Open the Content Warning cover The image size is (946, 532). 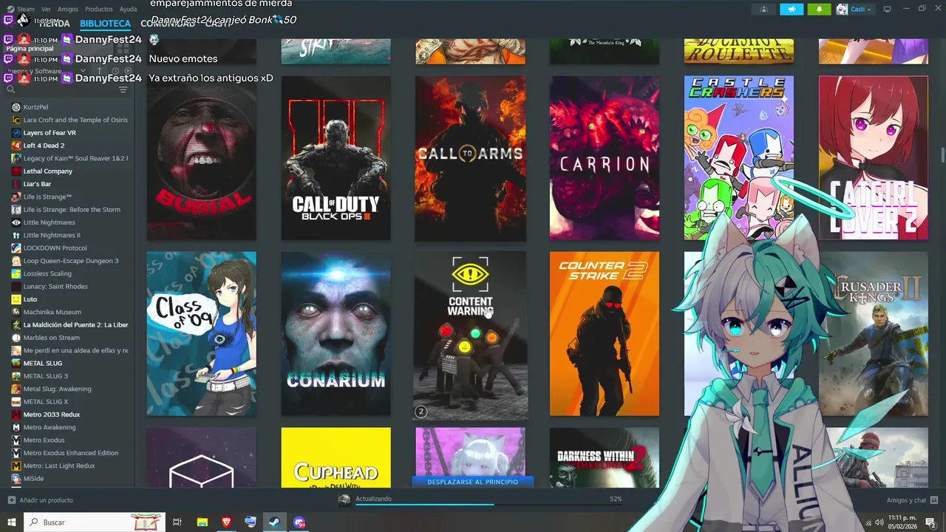[470, 335]
